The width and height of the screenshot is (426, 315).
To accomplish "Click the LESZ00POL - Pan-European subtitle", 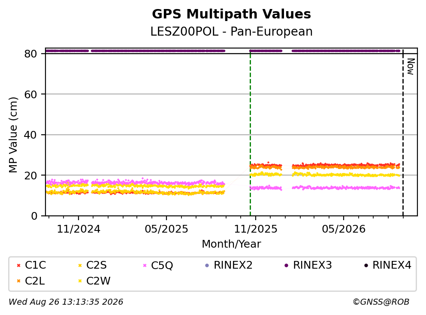I will 232,31.
